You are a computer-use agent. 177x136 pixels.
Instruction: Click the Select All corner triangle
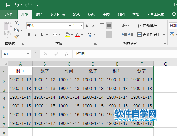click(x=6, y=64)
